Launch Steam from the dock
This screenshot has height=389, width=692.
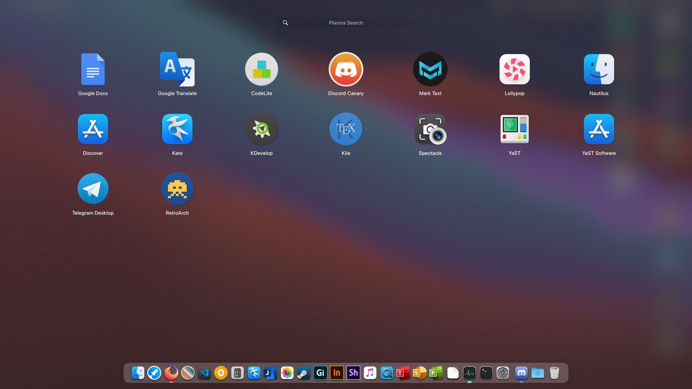pyautogui.click(x=304, y=373)
